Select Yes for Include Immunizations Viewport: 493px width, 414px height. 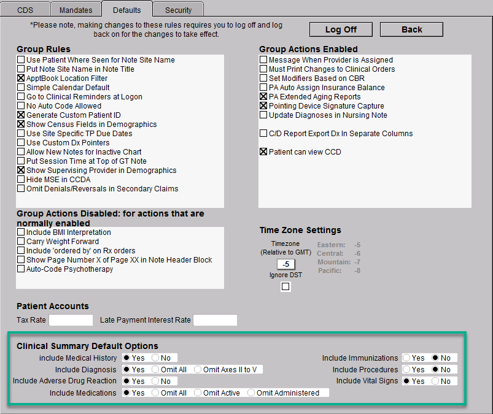[x=406, y=358]
